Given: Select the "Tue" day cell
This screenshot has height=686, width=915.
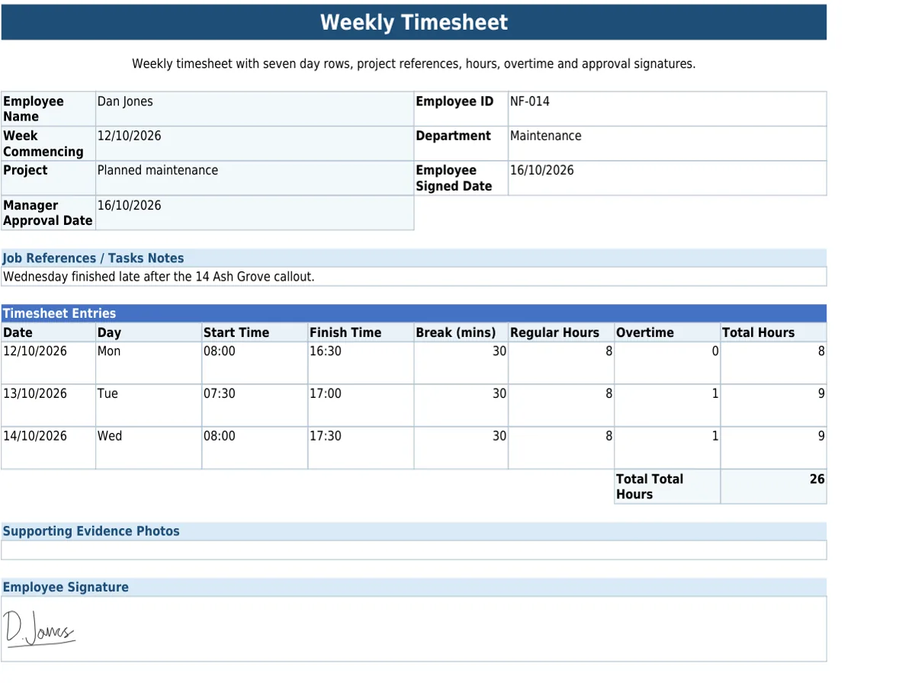Looking at the screenshot, I should tap(149, 406).
